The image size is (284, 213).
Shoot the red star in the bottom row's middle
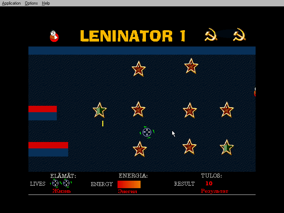[190, 147]
